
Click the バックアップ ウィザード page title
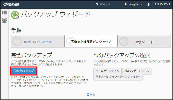coord(56,14)
